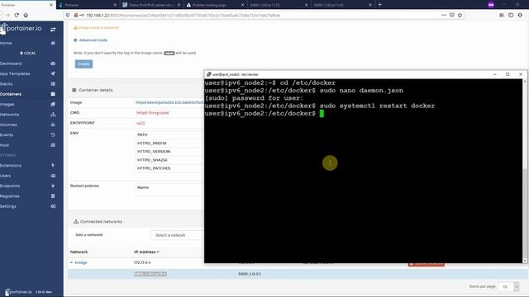This screenshot has height=297, width=529.
Task: Sort by the IP Address column header
Action: [146, 252]
